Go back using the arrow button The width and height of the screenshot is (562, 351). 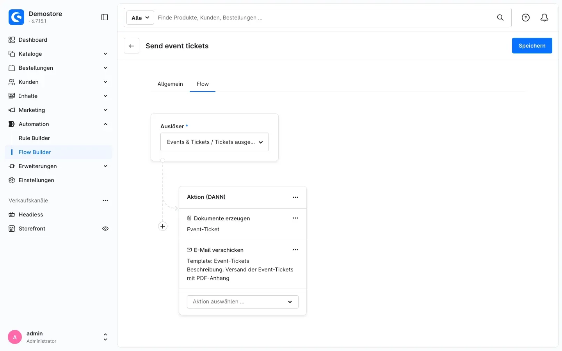[x=132, y=46]
